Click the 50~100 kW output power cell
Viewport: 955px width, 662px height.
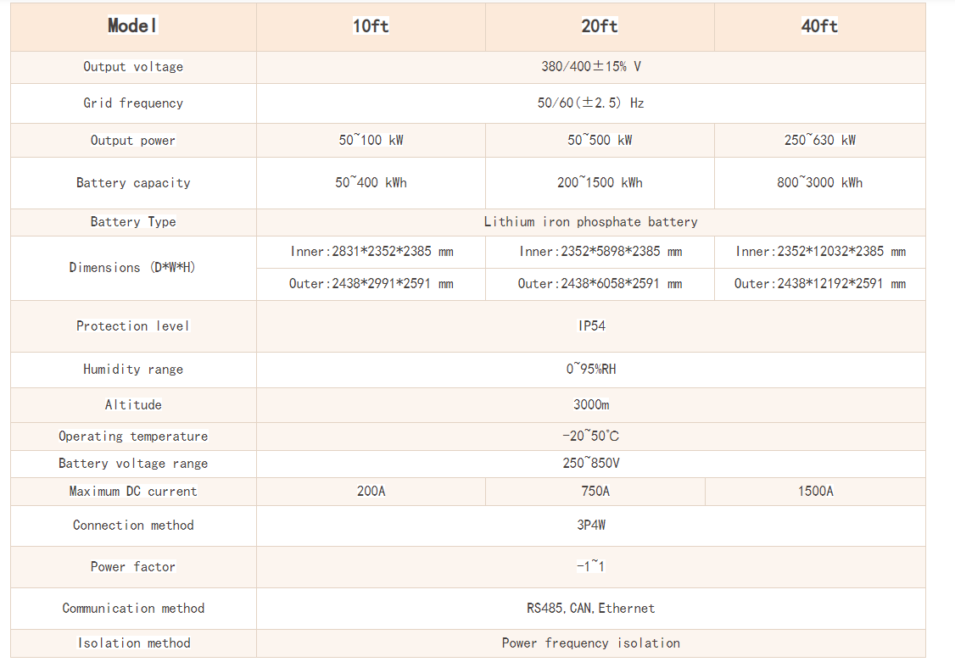tap(371, 141)
